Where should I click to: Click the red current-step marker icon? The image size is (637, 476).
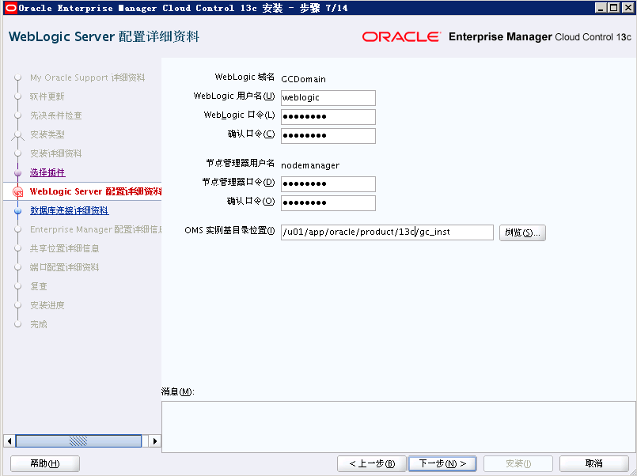(18, 192)
